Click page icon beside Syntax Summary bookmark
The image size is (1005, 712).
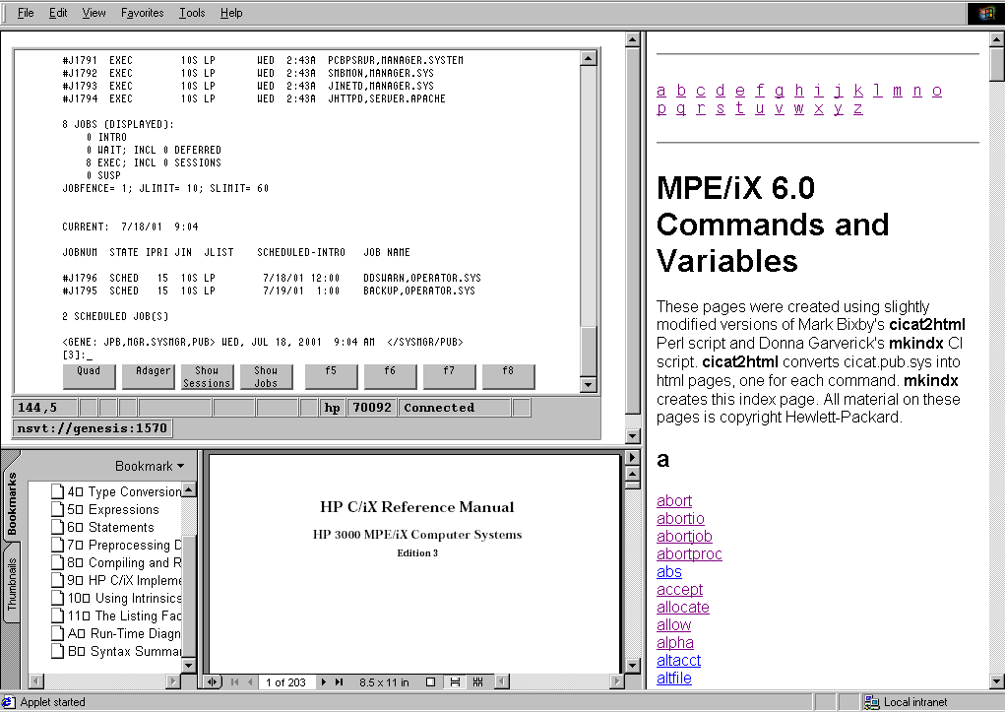(x=58, y=651)
